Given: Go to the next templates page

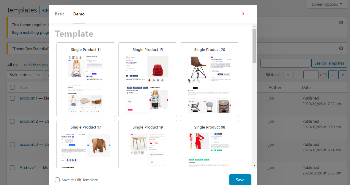Looking at the screenshot, I should coord(333,75).
